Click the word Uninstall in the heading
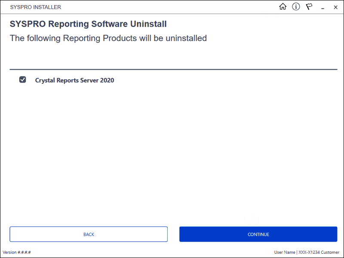The height and width of the screenshot is (258, 344). pos(148,24)
